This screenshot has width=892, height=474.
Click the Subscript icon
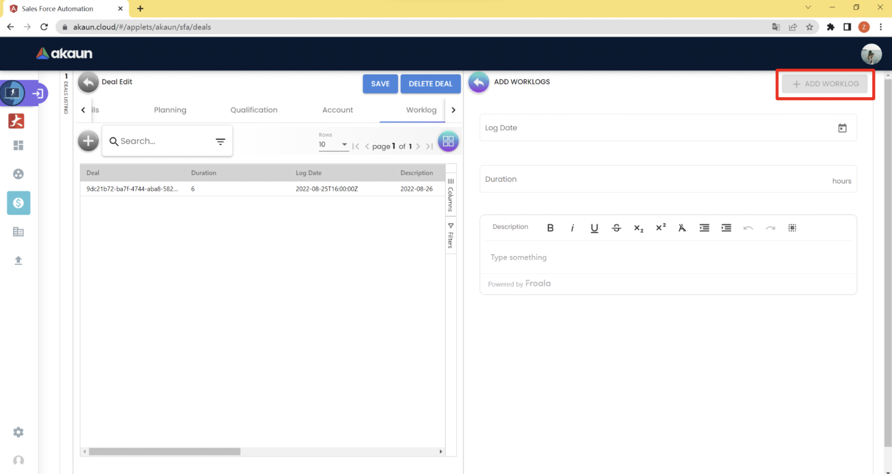click(638, 228)
